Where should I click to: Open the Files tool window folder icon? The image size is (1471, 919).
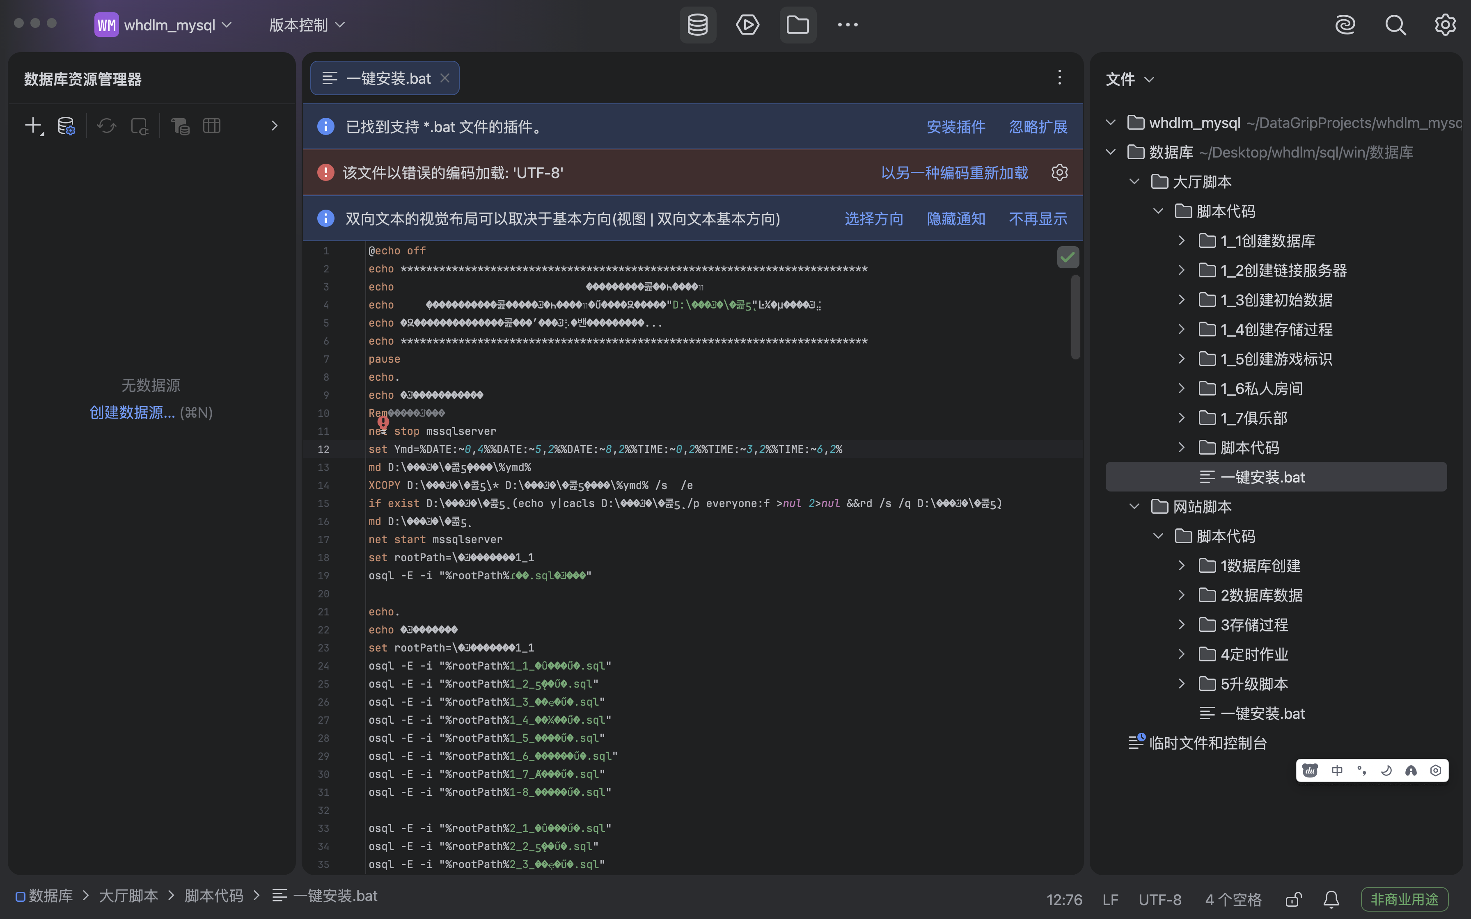coord(797,25)
